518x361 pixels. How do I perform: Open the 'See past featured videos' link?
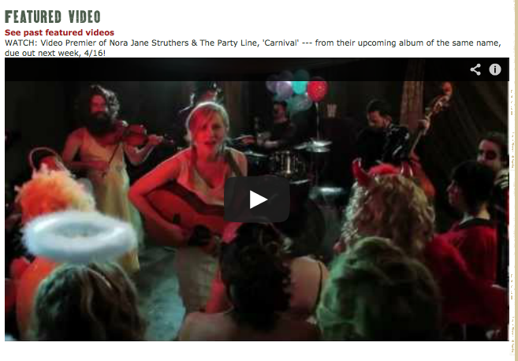coord(59,32)
